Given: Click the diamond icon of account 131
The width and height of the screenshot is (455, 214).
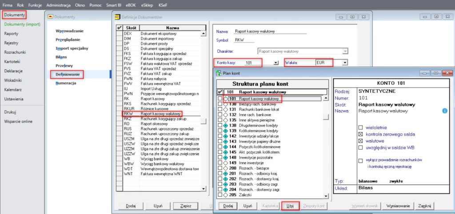Looking at the screenshot, I should [x=226, y=109].
